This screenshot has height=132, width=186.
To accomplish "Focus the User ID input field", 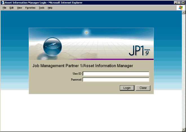I will tap(116, 74).
